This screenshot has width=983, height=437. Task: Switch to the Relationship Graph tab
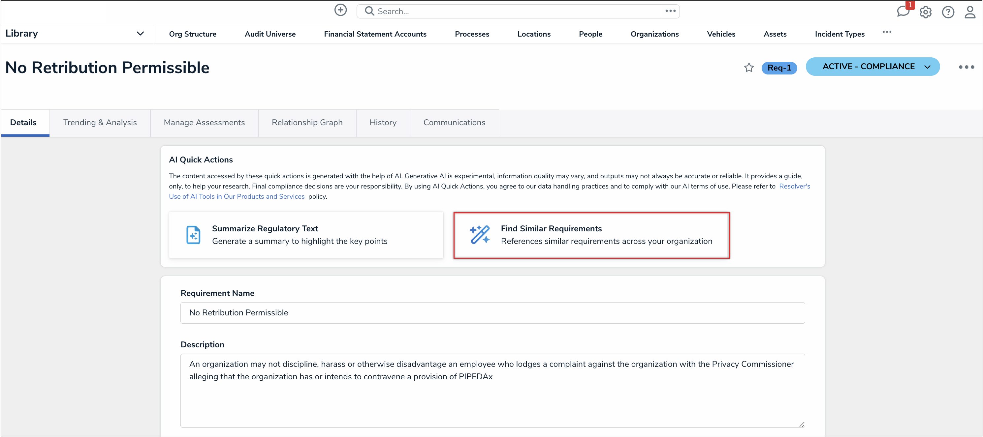click(307, 122)
